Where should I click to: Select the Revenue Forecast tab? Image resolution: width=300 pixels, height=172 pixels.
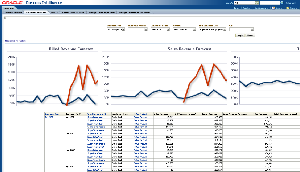tap(36, 13)
